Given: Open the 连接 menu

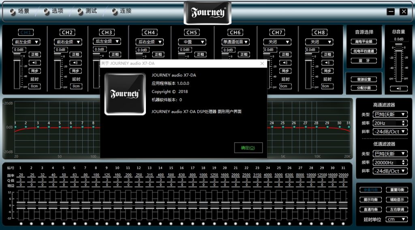Looking at the screenshot, I should pos(122,11).
